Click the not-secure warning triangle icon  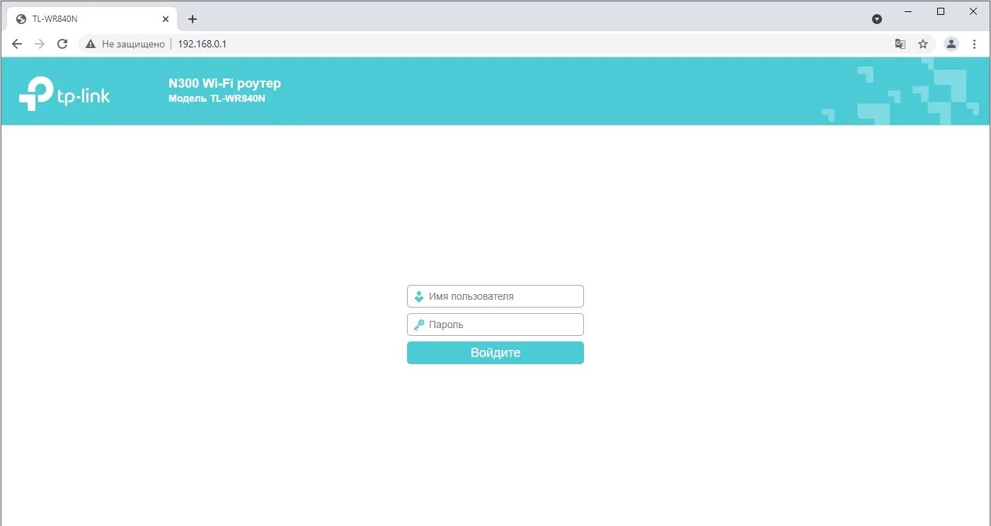coord(90,44)
